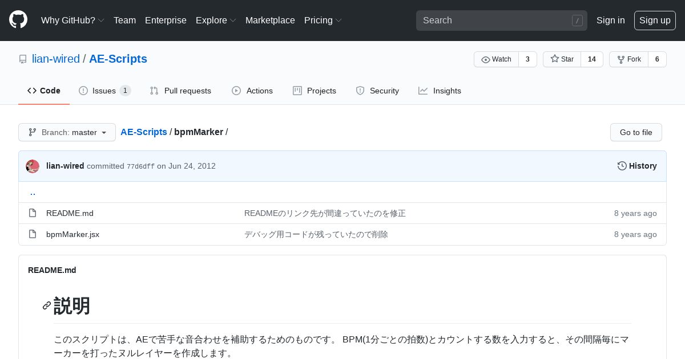
Task: Click the Fork button
Action: [628, 59]
